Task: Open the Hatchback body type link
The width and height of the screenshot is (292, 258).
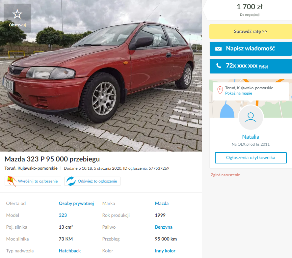Action: (x=70, y=251)
